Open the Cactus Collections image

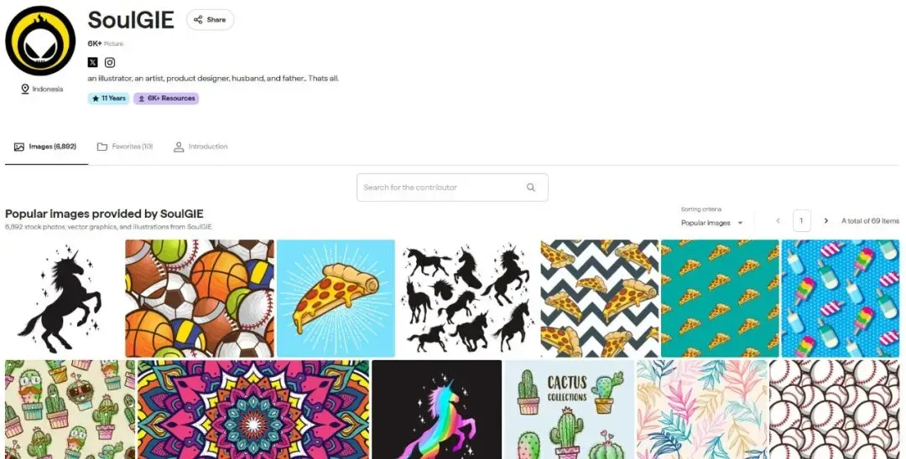click(569, 410)
